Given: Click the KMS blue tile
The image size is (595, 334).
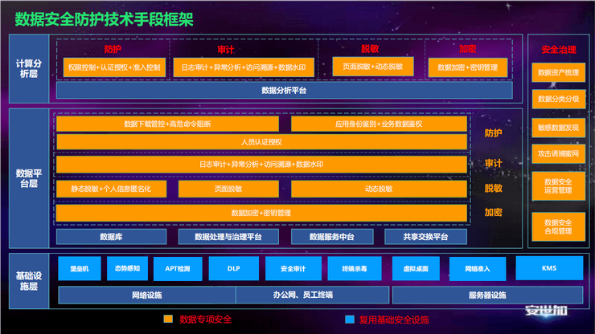Looking at the screenshot, I should tap(549, 268).
